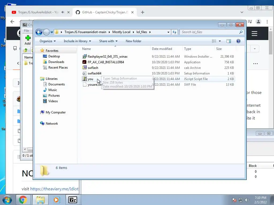Viewport: 274px width, 205px height.
Task: Click the Refresh button in address bar
Action: click(x=174, y=32)
